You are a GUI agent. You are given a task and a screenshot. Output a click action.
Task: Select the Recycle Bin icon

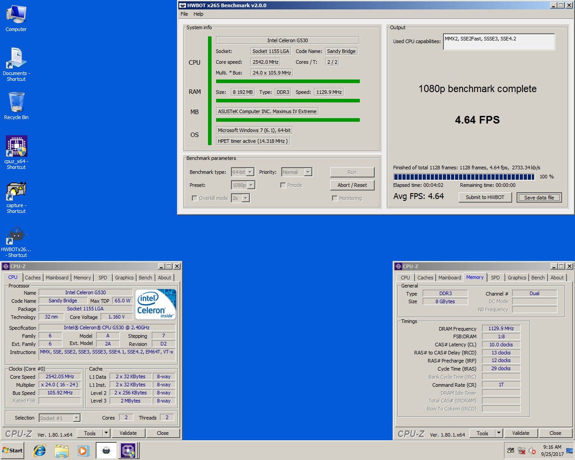click(16, 106)
